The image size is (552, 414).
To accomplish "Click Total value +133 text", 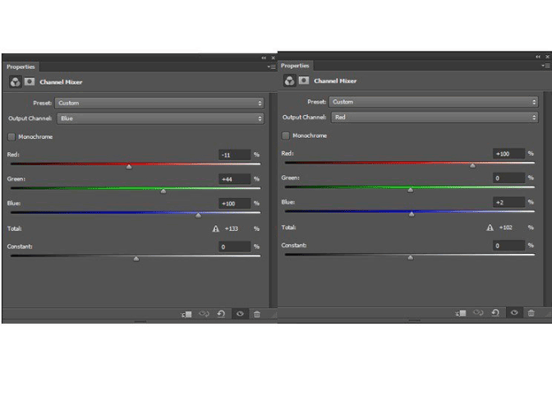I will point(232,229).
